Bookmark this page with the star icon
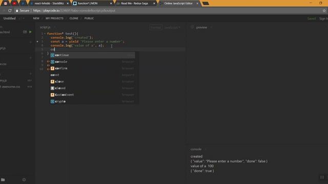The height and width of the screenshot is (184, 328). pos(324,10)
